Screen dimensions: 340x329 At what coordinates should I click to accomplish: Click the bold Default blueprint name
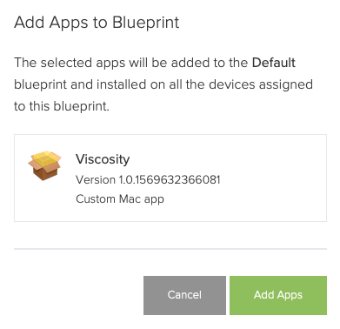click(274, 63)
